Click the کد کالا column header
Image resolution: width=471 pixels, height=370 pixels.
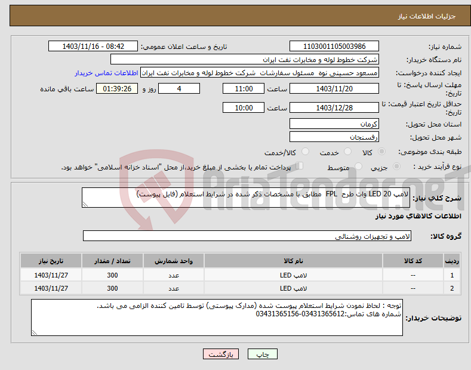click(x=413, y=261)
